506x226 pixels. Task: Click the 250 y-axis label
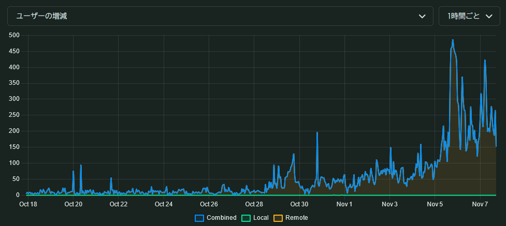click(14, 115)
